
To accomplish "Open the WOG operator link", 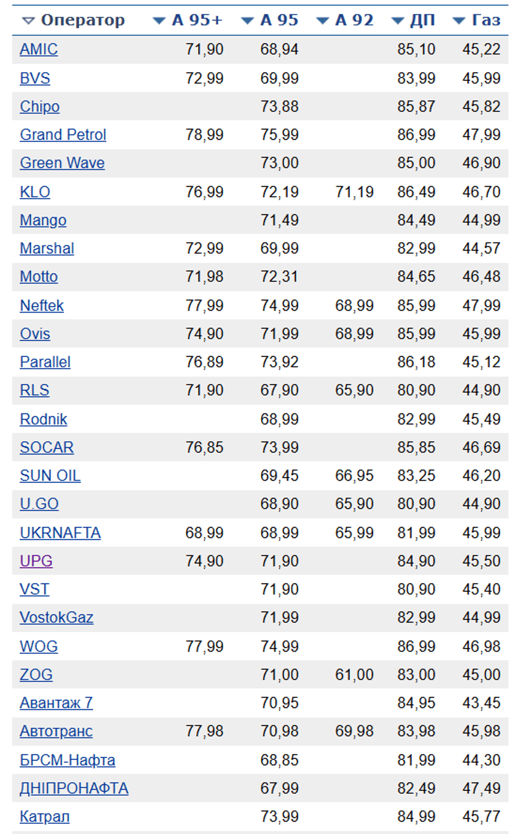I will [39, 646].
